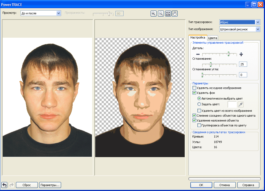Click the 'Кривые:' label
The height and width of the screenshot is (191, 265).
click(x=198, y=136)
